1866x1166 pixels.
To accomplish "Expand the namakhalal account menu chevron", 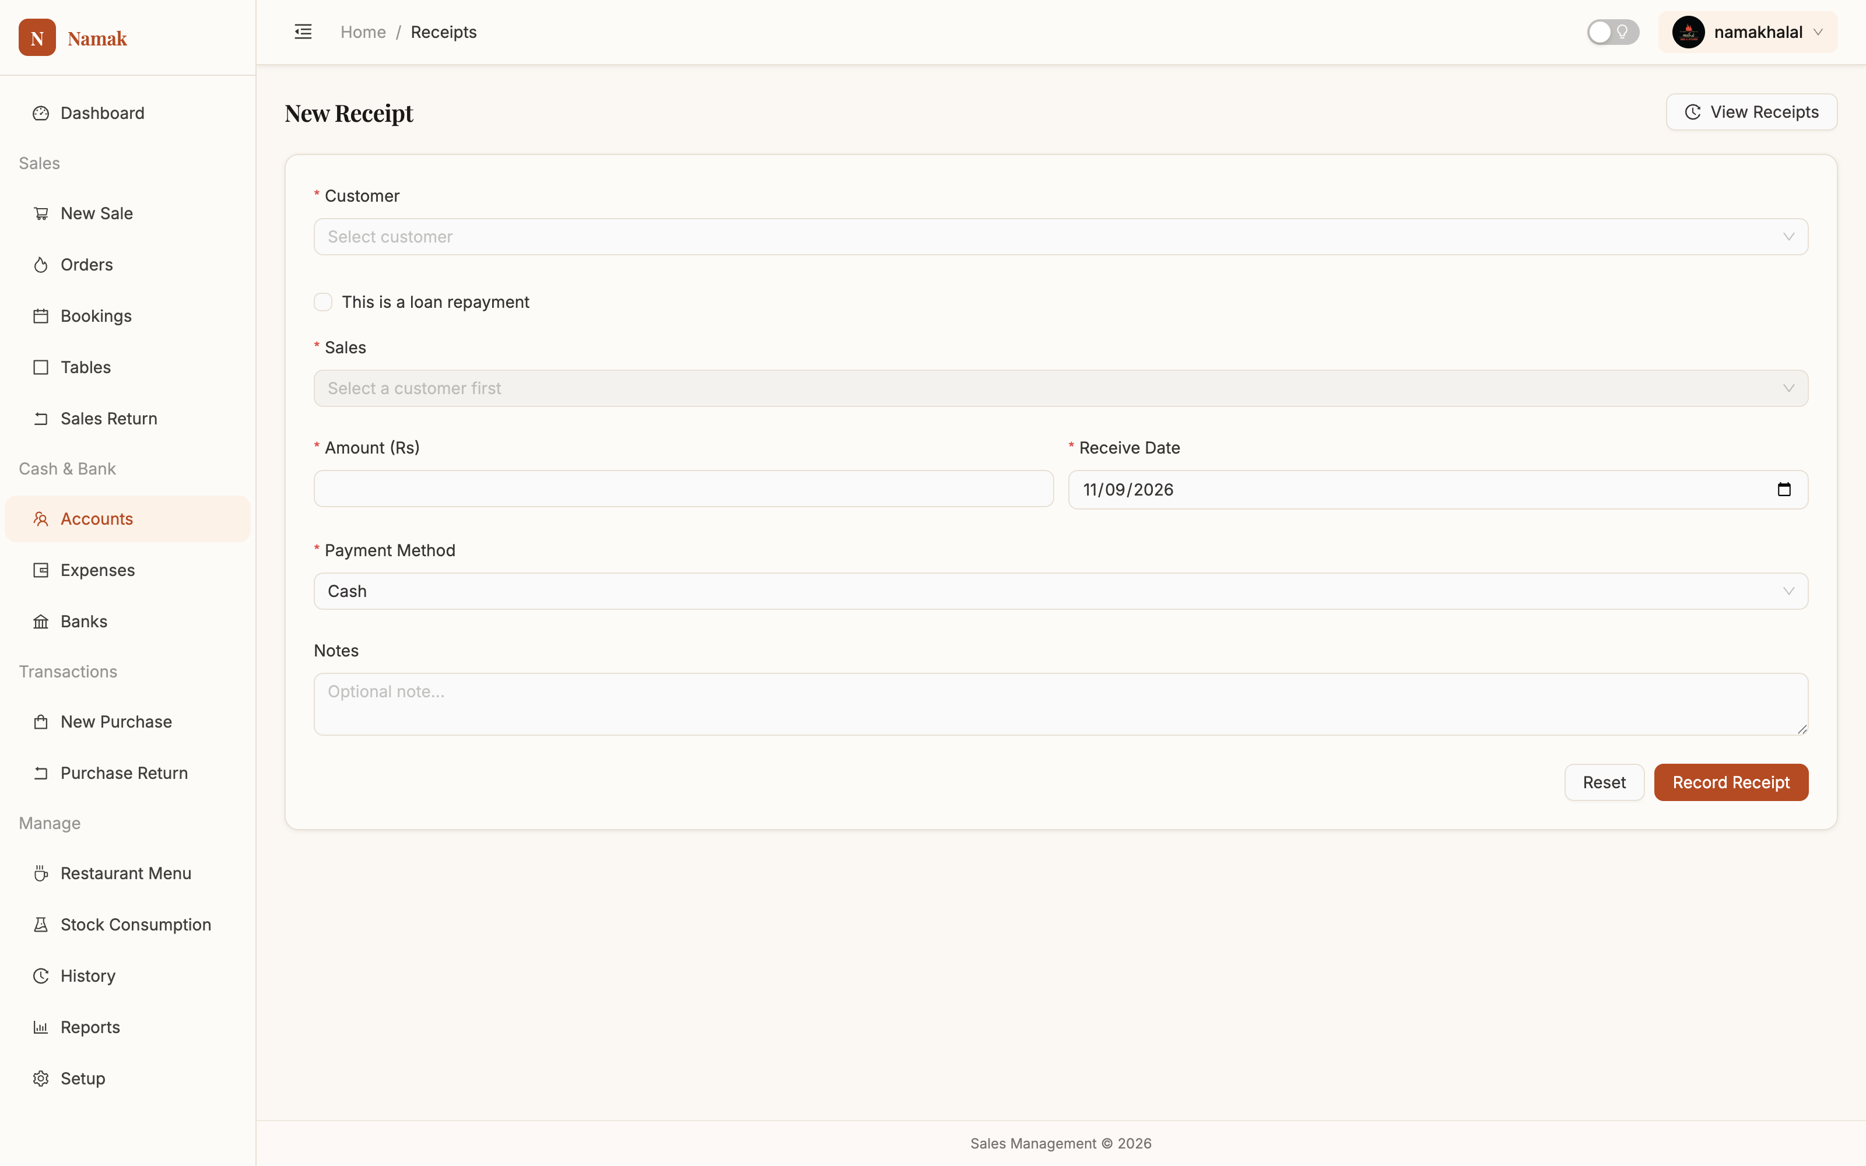I will (1818, 33).
